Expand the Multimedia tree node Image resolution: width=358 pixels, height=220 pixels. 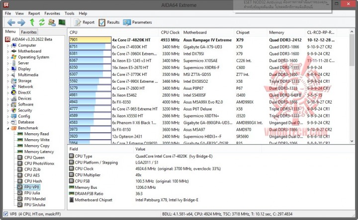click(8, 75)
